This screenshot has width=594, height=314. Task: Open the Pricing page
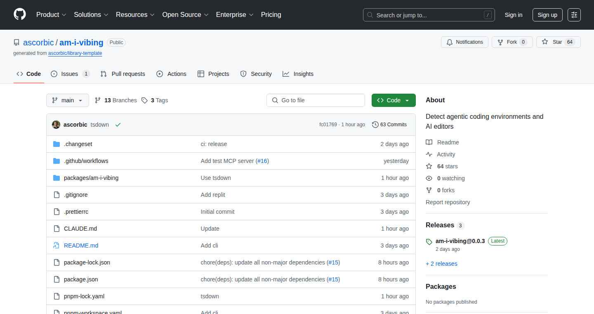coord(271,15)
